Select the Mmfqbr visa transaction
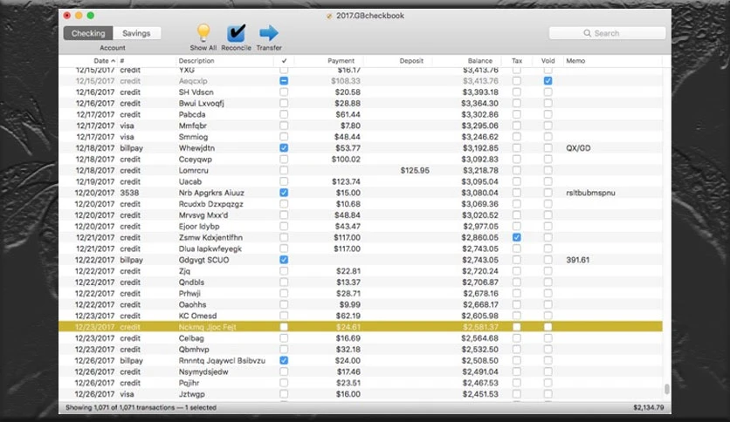730x422 pixels. point(361,126)
